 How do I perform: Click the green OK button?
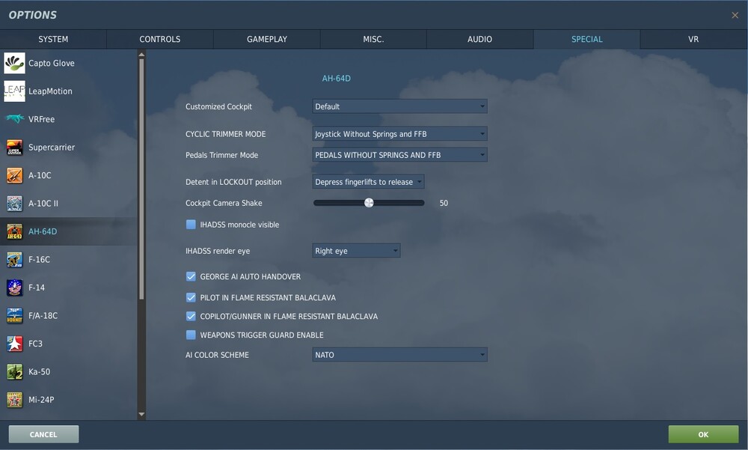click(703, 434)
